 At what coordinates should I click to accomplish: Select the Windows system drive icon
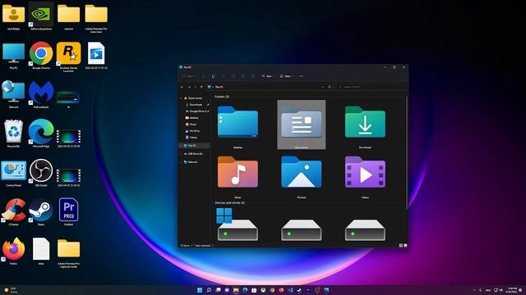tap(238, 225)
